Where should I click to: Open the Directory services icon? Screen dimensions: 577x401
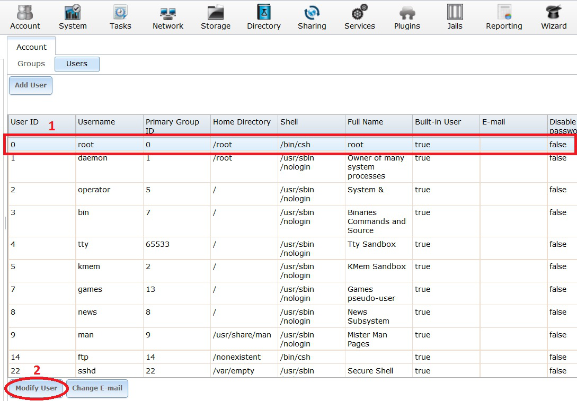coord(263,13)
